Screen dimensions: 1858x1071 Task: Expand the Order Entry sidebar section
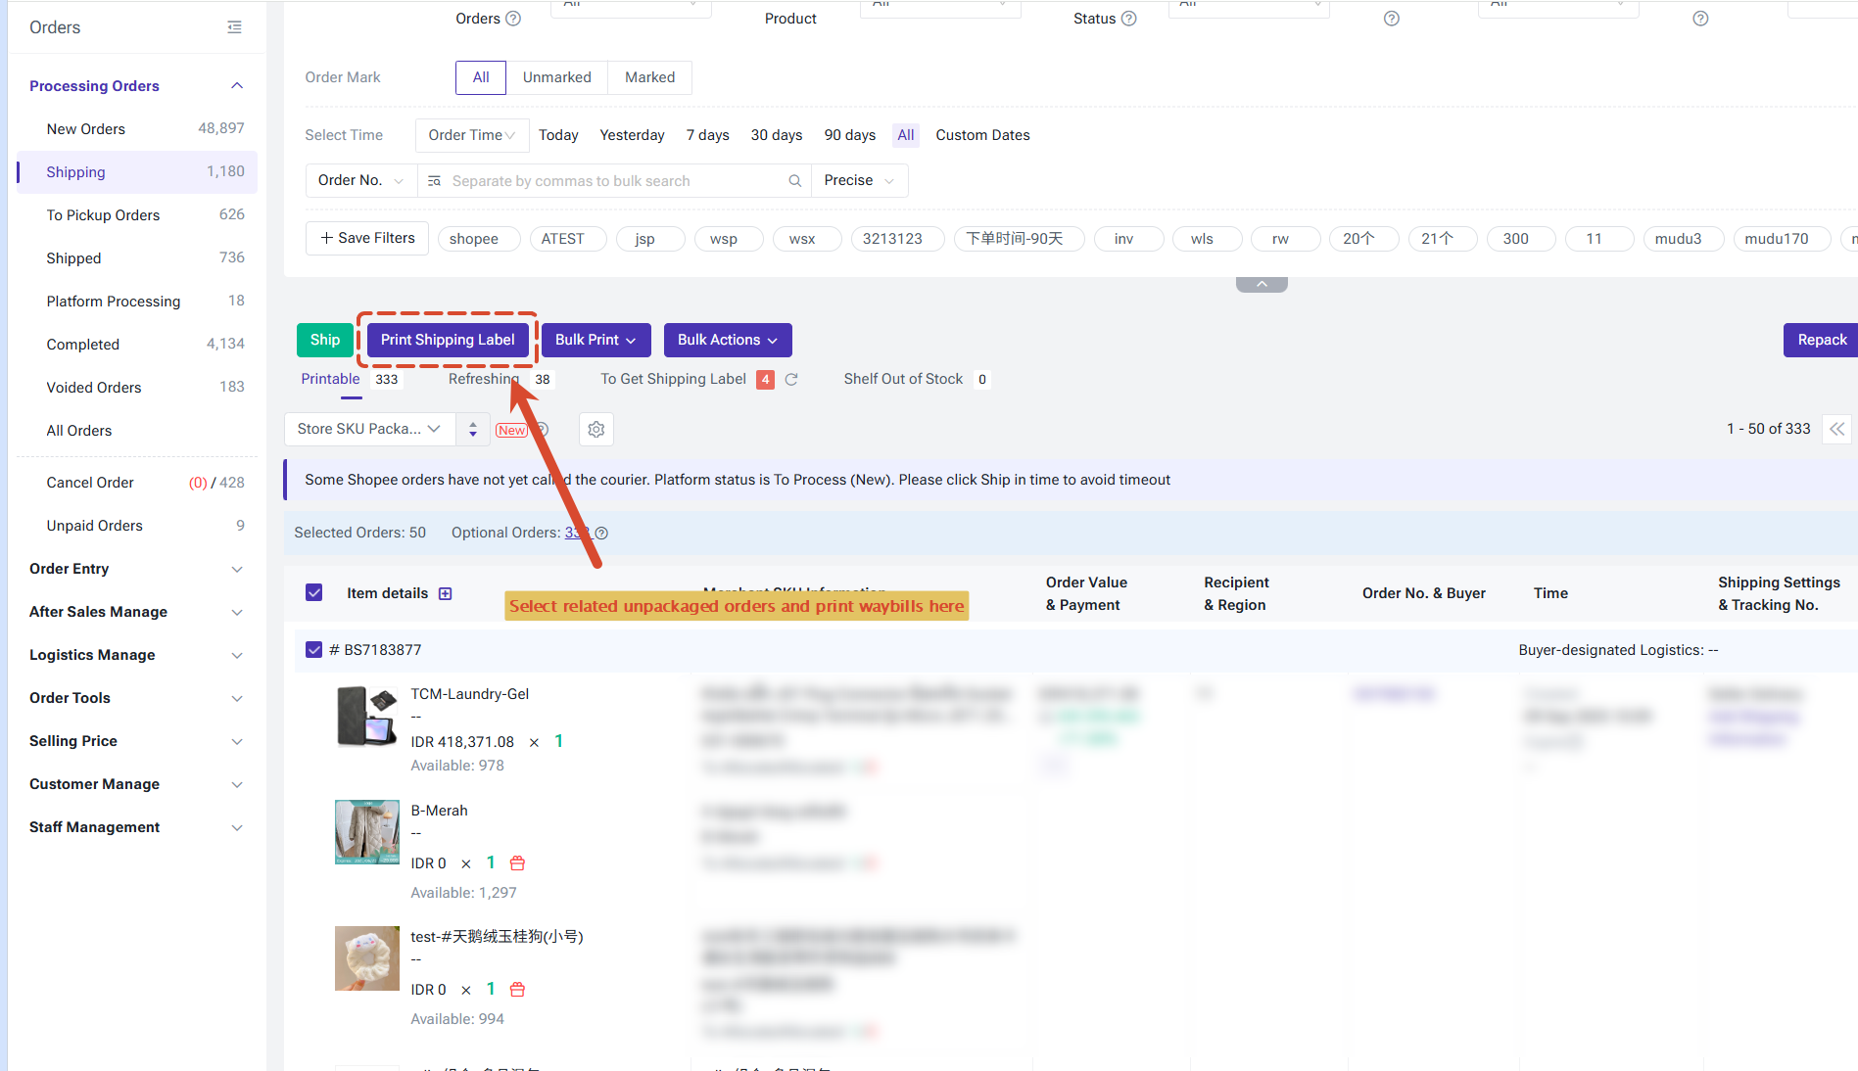click(x=137, y=569)
